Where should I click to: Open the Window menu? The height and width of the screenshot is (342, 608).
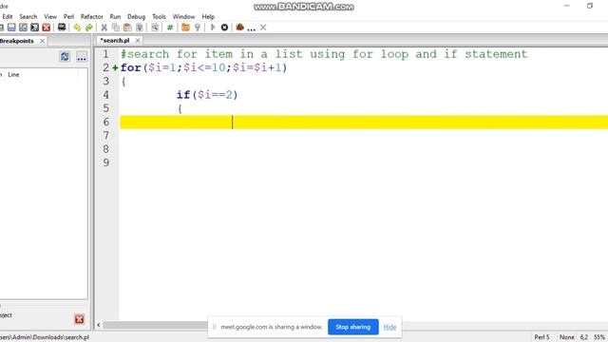point(183,17)
